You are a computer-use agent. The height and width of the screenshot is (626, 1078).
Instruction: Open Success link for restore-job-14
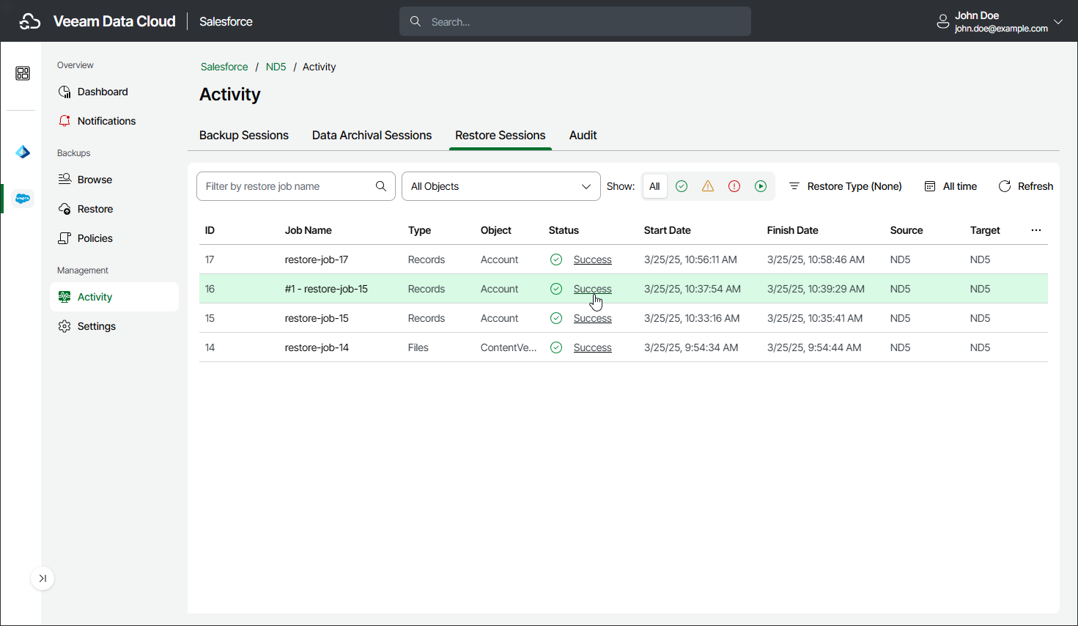[x=592, y=347]
